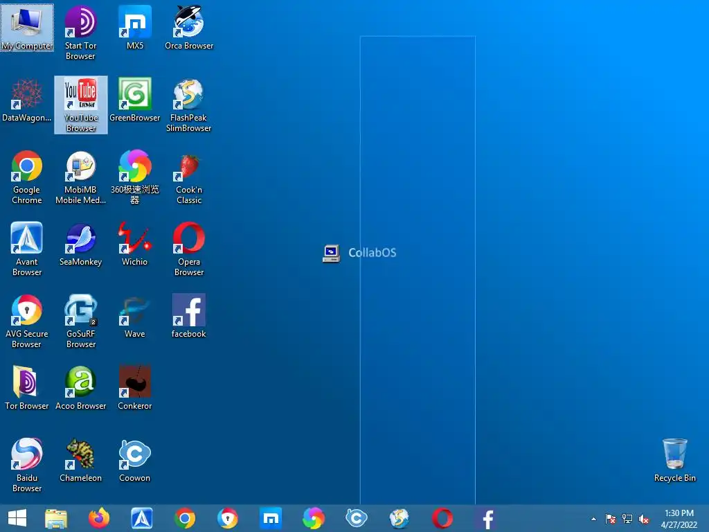Image resolution: width=709 pixels, height=532 pixels.
Task: Click the muted volume tray icon
Action: pos(644,519)
